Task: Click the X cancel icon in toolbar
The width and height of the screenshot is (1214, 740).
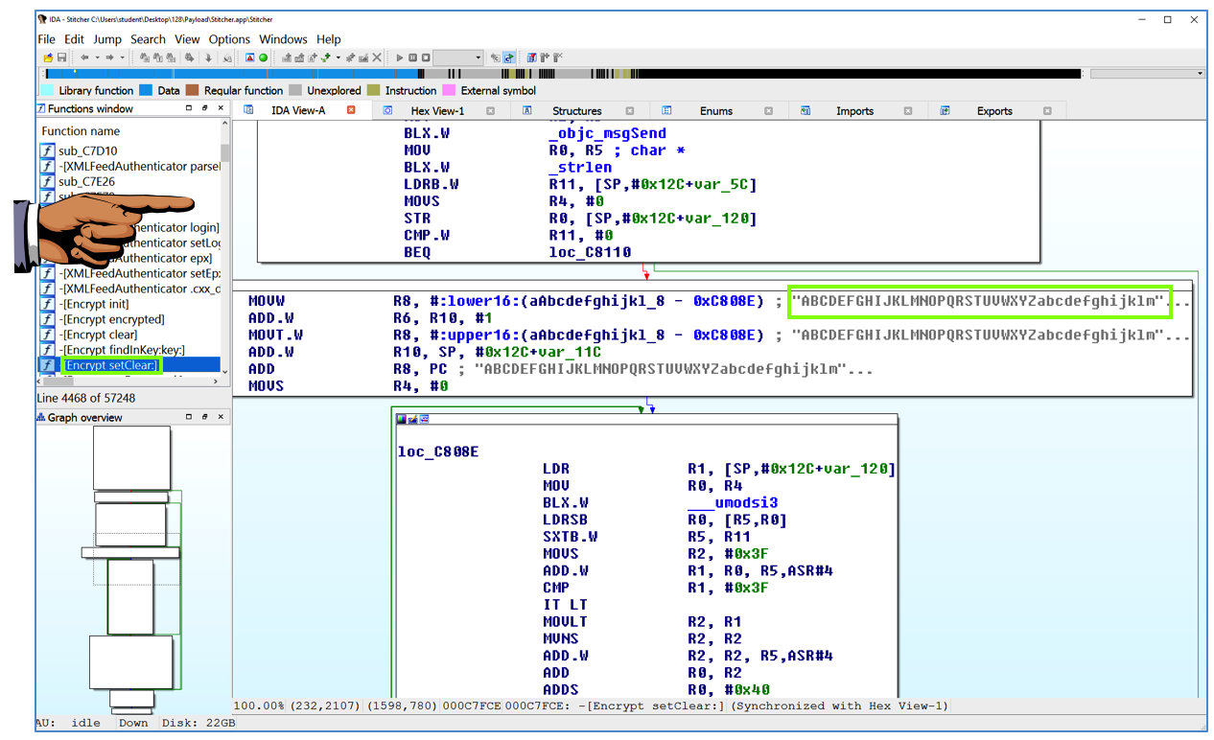Action: 377,58
